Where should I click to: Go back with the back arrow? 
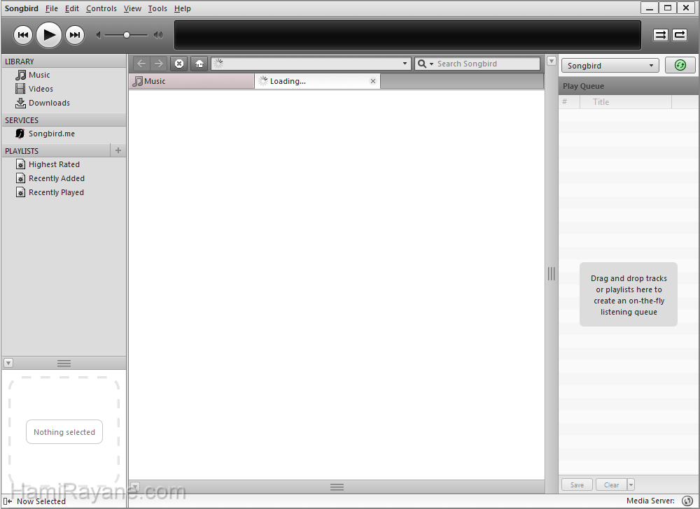141,64
